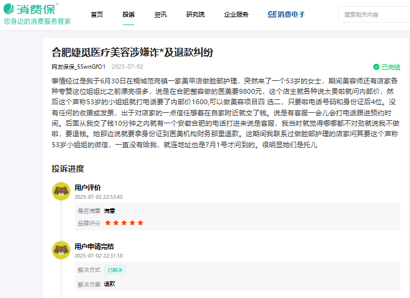Screen dimensions: 410x298
Task: Click the second 品牌评分 star
Action: (116, 223)
